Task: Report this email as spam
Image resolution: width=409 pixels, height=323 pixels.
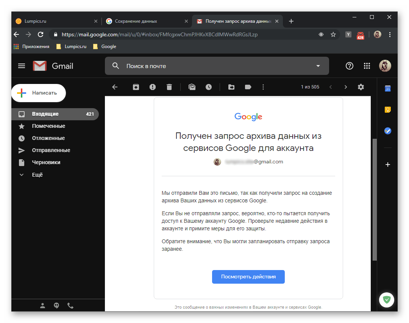Action: pos(153,87)
